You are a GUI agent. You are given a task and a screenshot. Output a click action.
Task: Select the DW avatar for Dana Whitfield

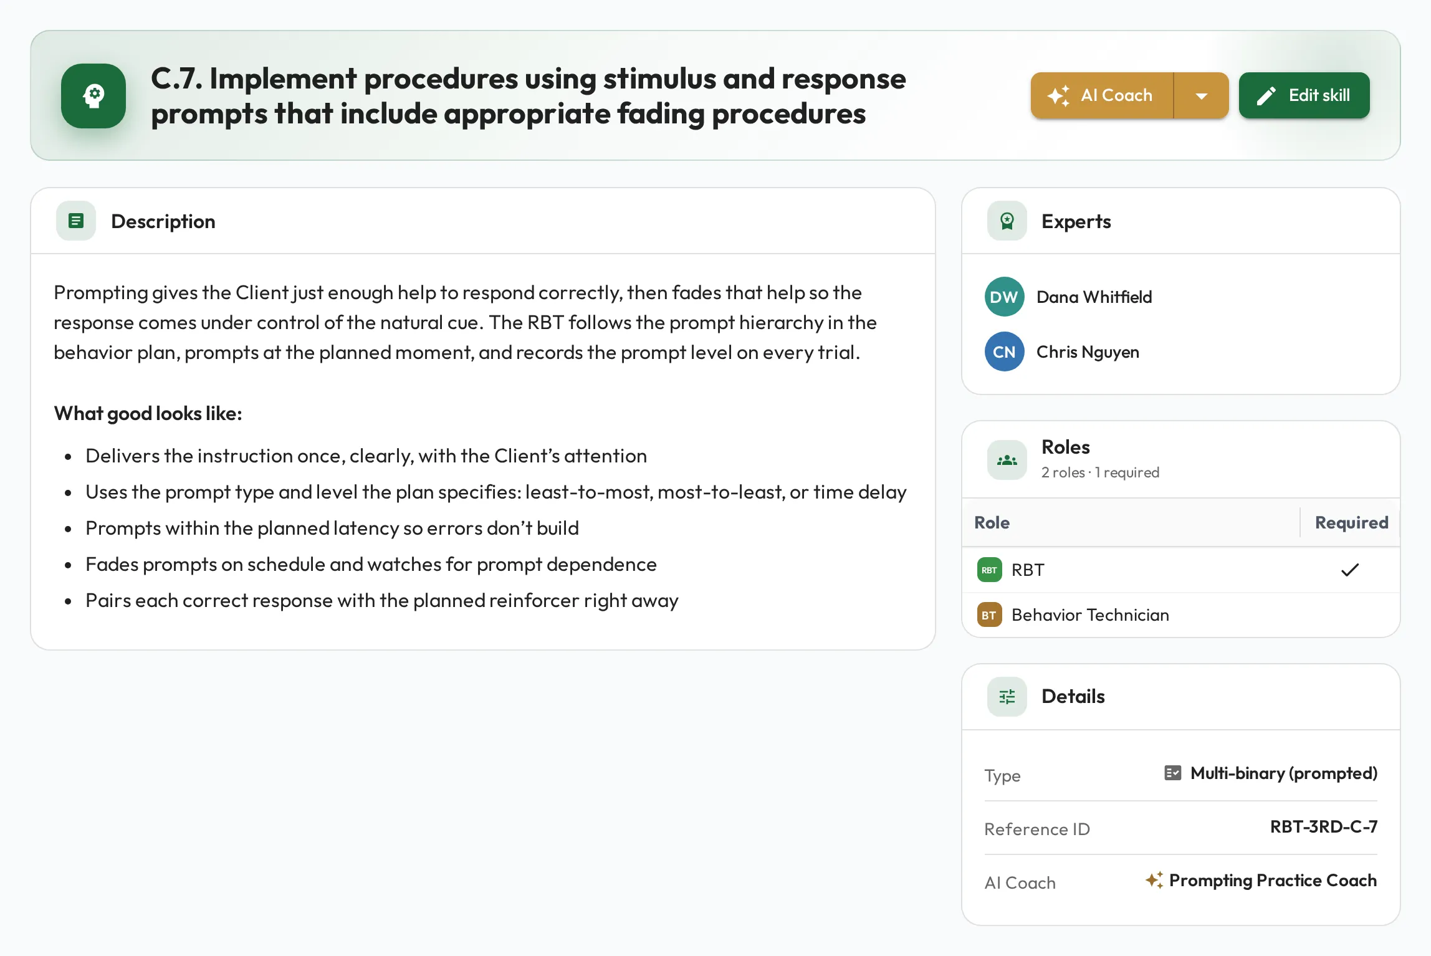click(1004, 297)
